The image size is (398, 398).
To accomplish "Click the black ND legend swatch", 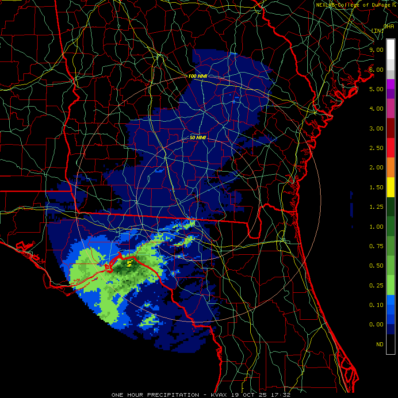I will pos(390,344).
